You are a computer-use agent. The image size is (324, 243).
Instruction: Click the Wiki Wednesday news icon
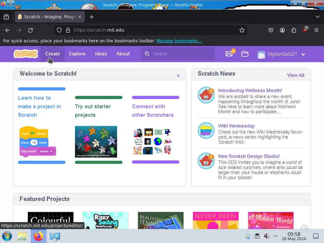pos(206,131)
